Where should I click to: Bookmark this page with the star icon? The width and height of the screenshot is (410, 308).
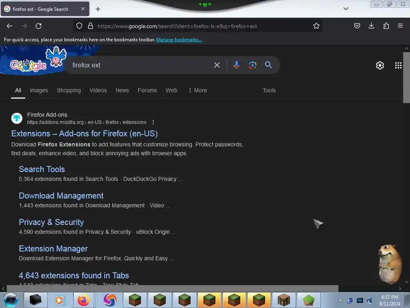(316, 26)
